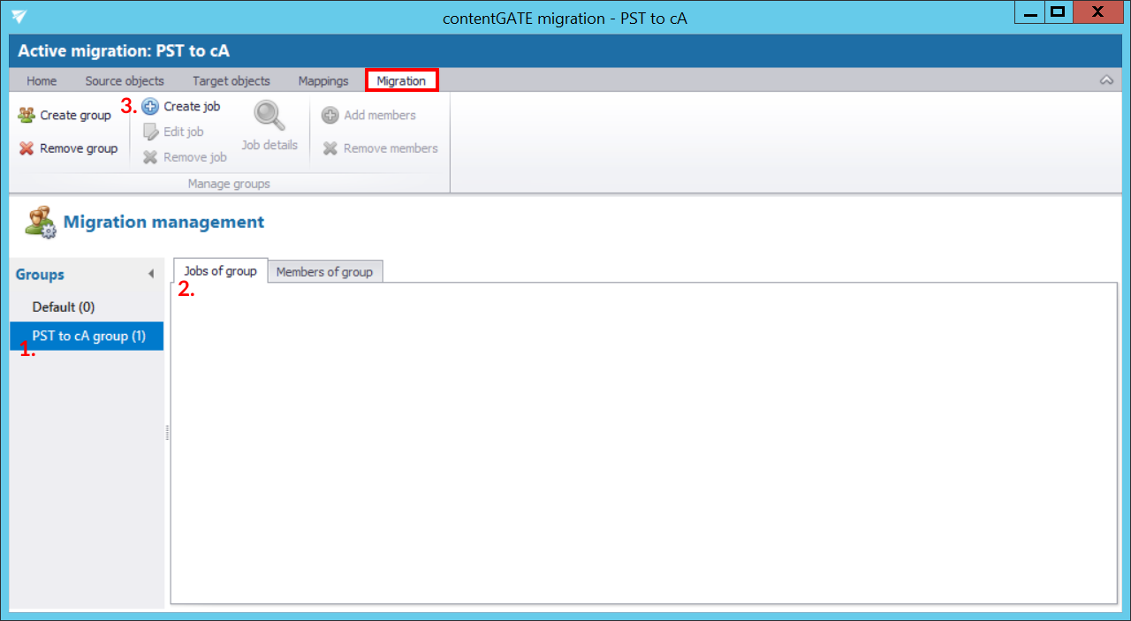Viewport: 1131px width, 621px height.
Task: Minimize the contentGATE window
Action: (x=1030, y=13)
